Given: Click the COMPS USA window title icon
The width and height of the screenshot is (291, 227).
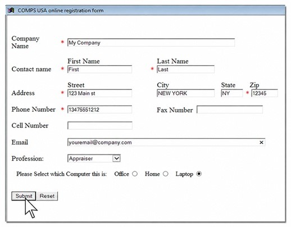Looking at the screenshot, I should click(11, 10).
